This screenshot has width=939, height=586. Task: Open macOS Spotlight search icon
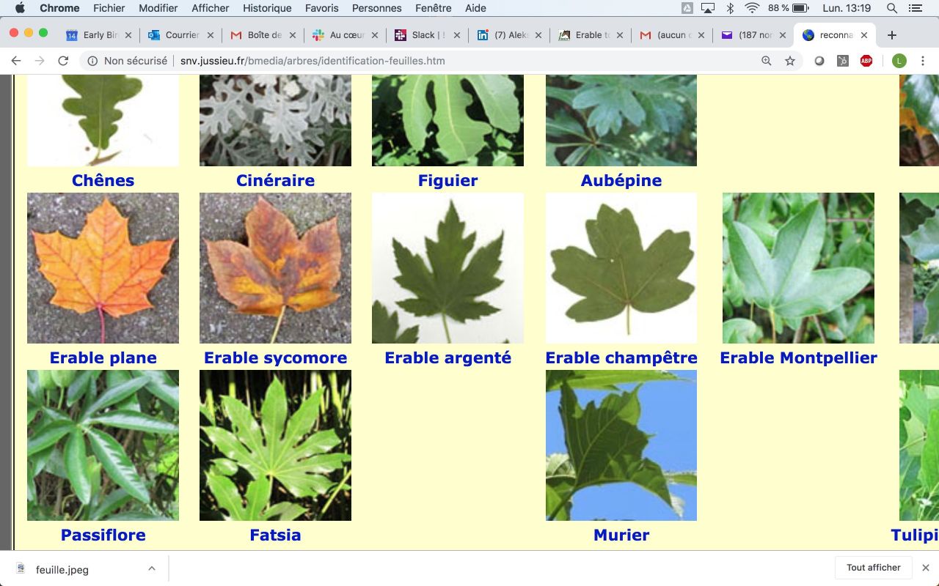(892, 8)
